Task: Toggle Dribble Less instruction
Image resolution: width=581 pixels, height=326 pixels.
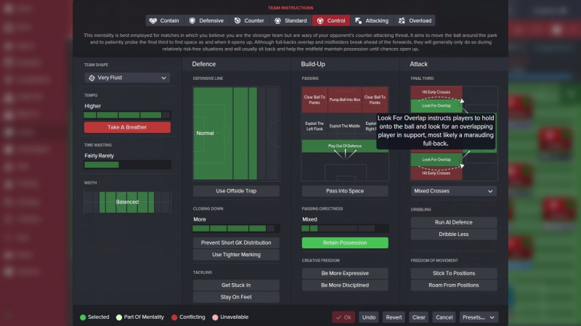Action: (x=453, y=234)
